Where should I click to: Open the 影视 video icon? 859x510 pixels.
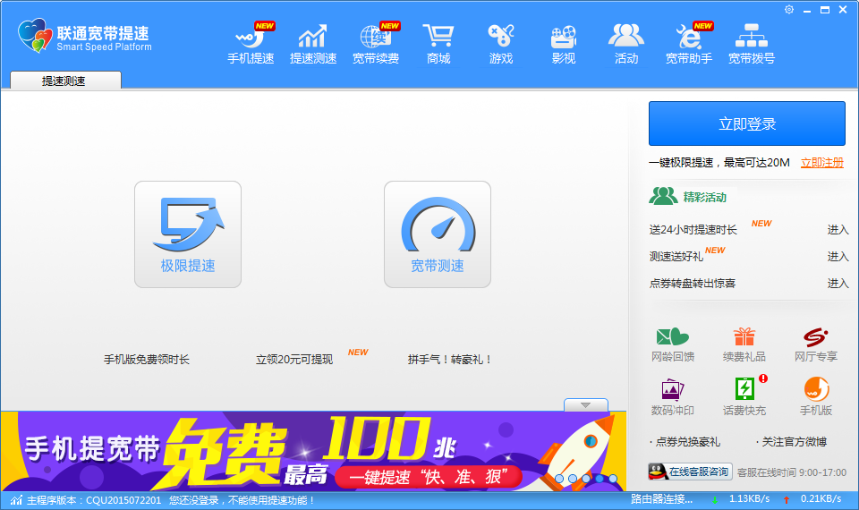564,44
